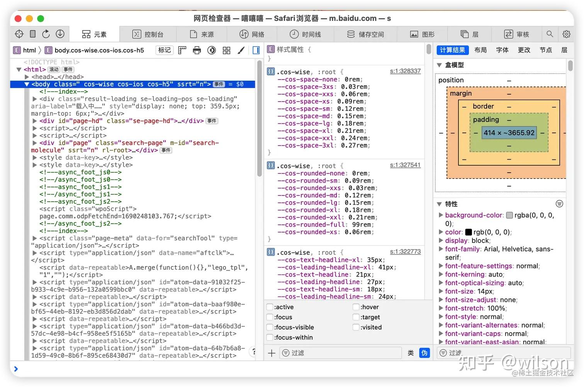Toggle the device mode icon

pos(33,34)
